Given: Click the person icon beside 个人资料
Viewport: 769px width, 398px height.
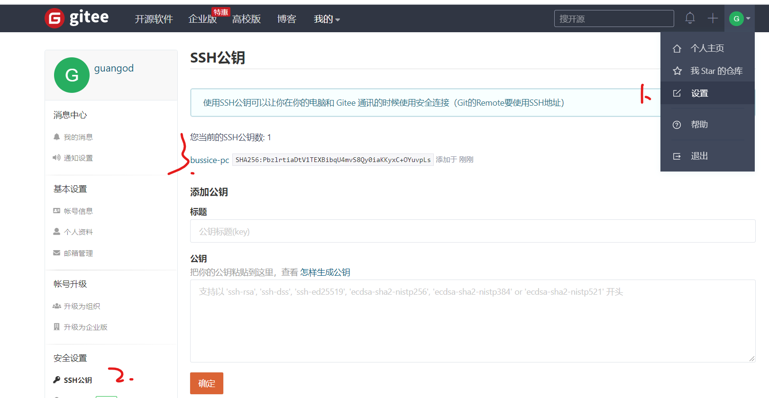Looking at the screenshot, I should point(57,232).
